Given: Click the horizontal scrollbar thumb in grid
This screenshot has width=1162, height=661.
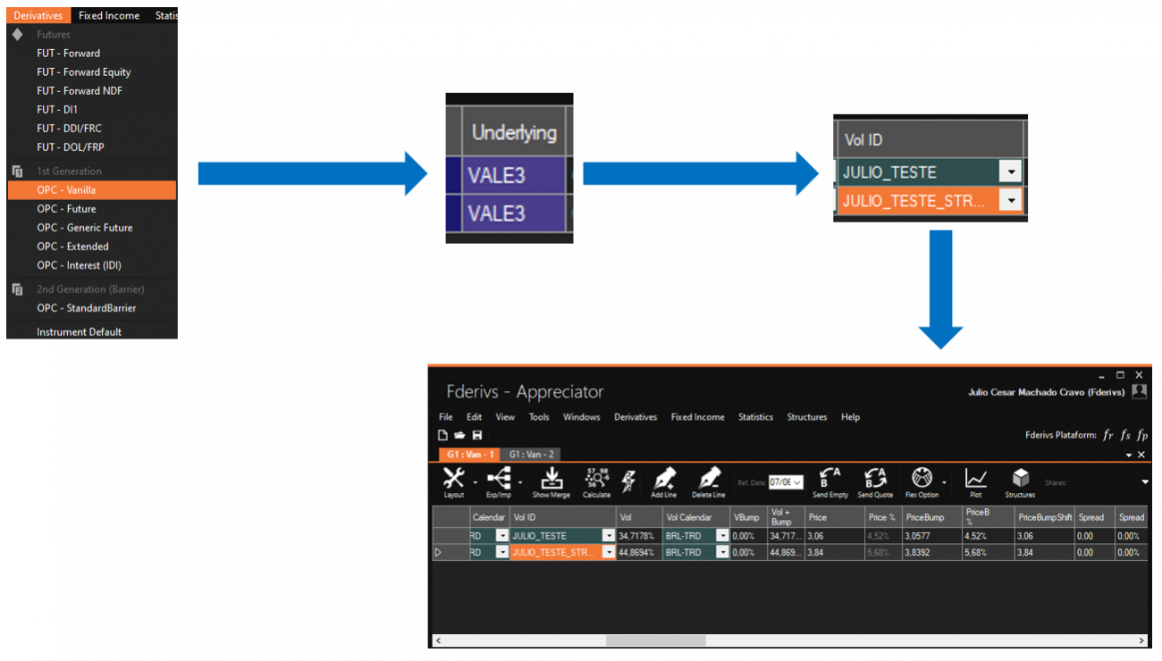Looking at the screenshot, I should tap(655, 640).
